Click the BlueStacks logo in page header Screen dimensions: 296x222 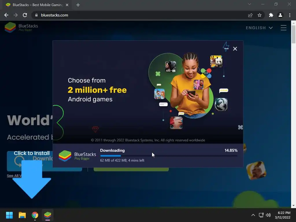21,27
